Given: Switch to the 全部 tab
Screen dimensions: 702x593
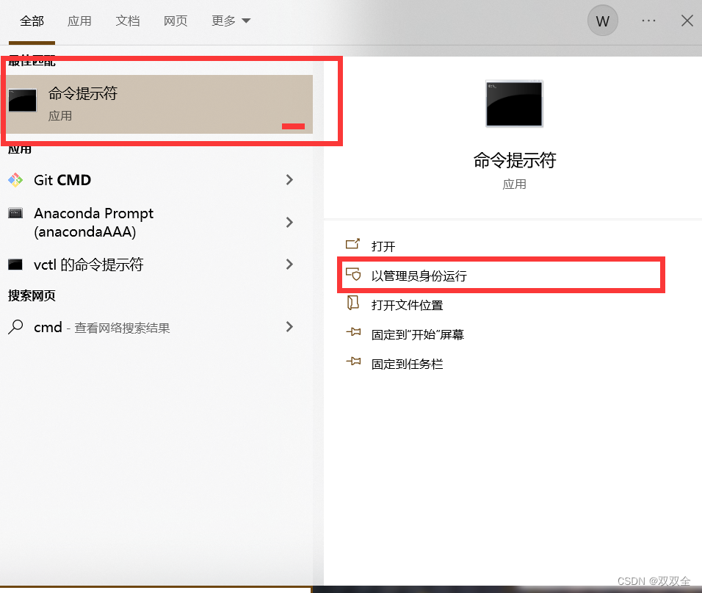Looking at the screenshot, I should click(x=32, y=21).
